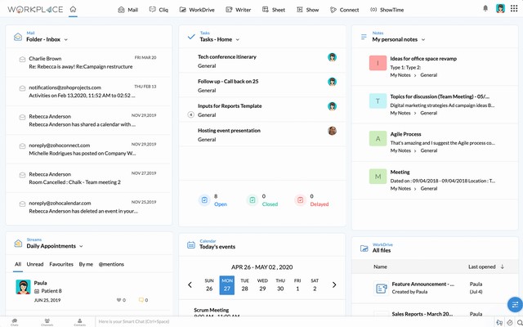Show Open tasks
Viewport: 523px width, 327px height.
coord(221,204)
